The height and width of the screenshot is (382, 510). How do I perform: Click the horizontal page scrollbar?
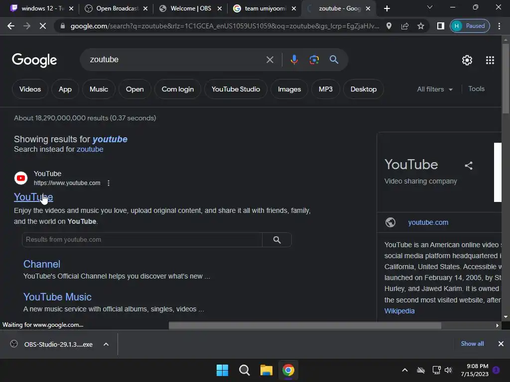tap(305, 325)
